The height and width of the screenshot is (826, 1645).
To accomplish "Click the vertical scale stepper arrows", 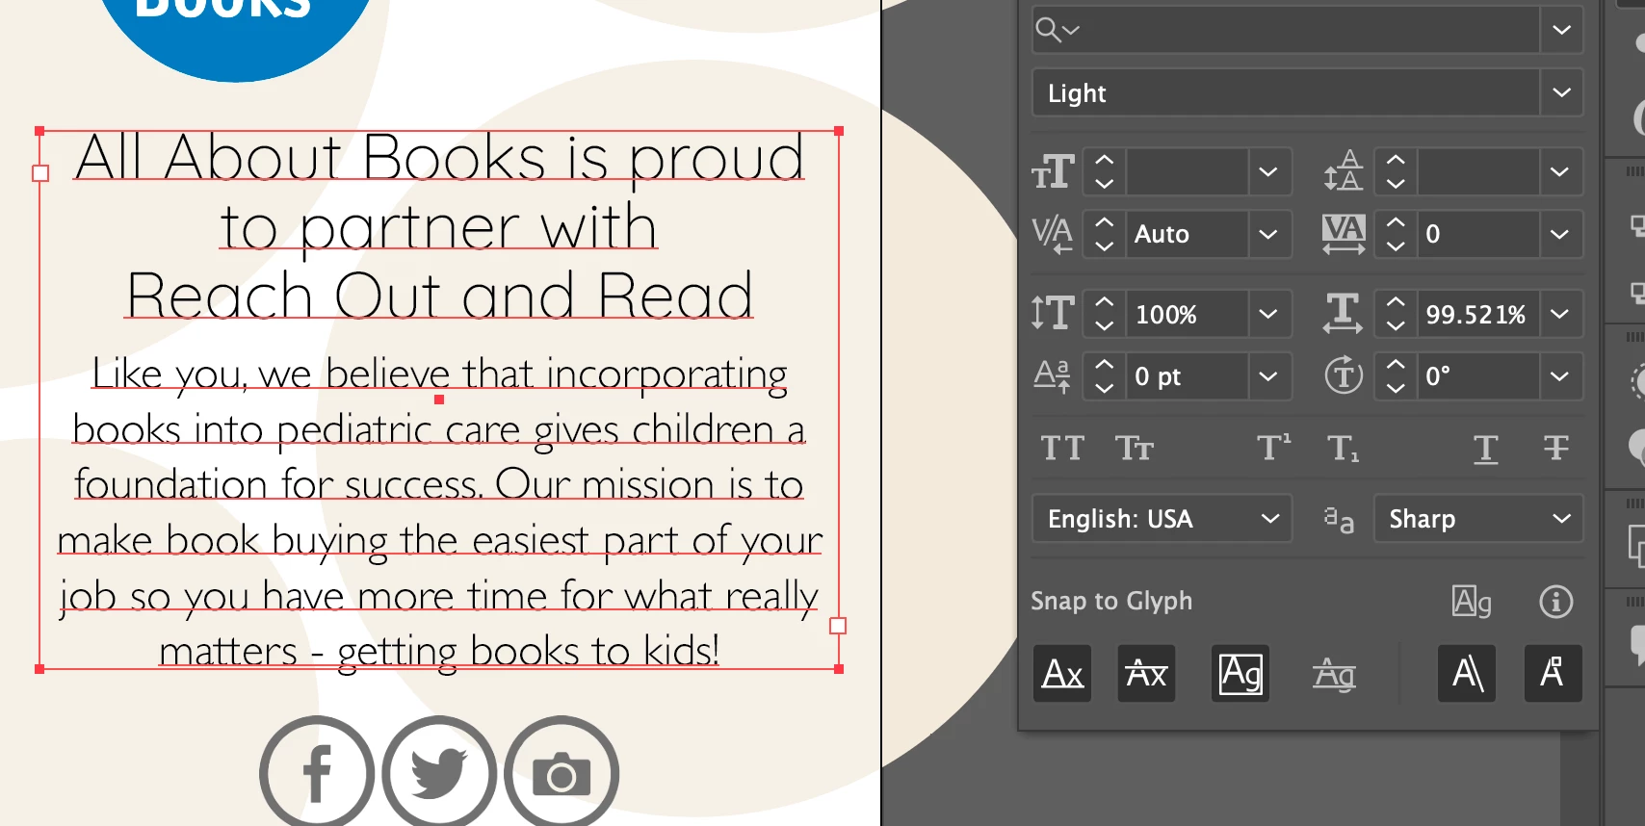I will (1105, 314).
